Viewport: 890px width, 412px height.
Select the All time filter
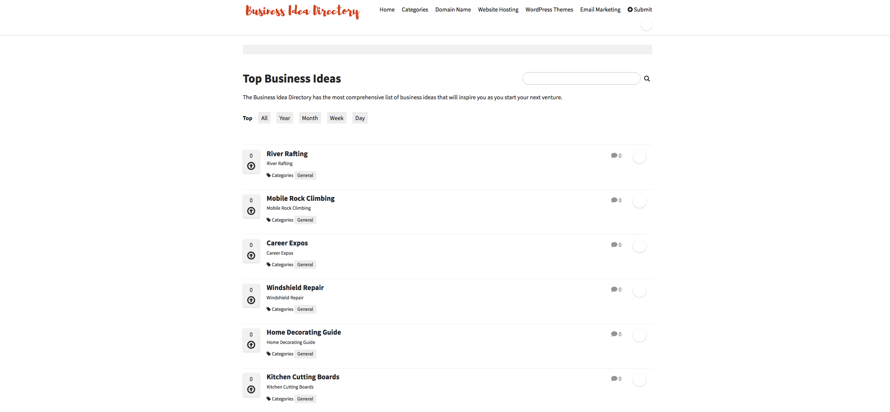tap(264, 118)
